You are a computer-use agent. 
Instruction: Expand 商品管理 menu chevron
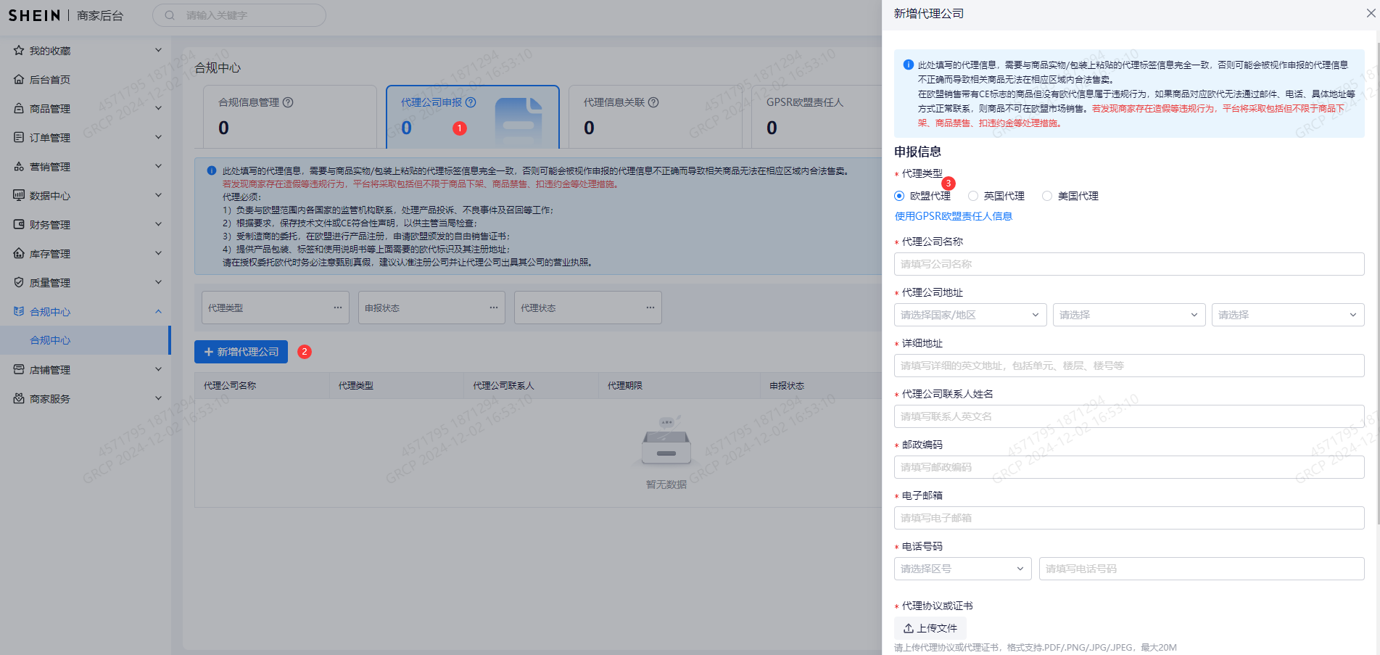[x=158, y=108]
